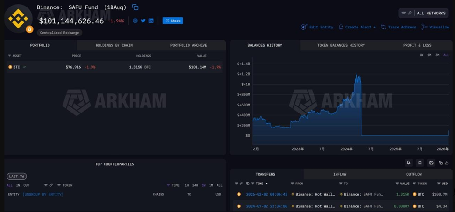Set balance chart range to 3M

(x=437, y=55)
